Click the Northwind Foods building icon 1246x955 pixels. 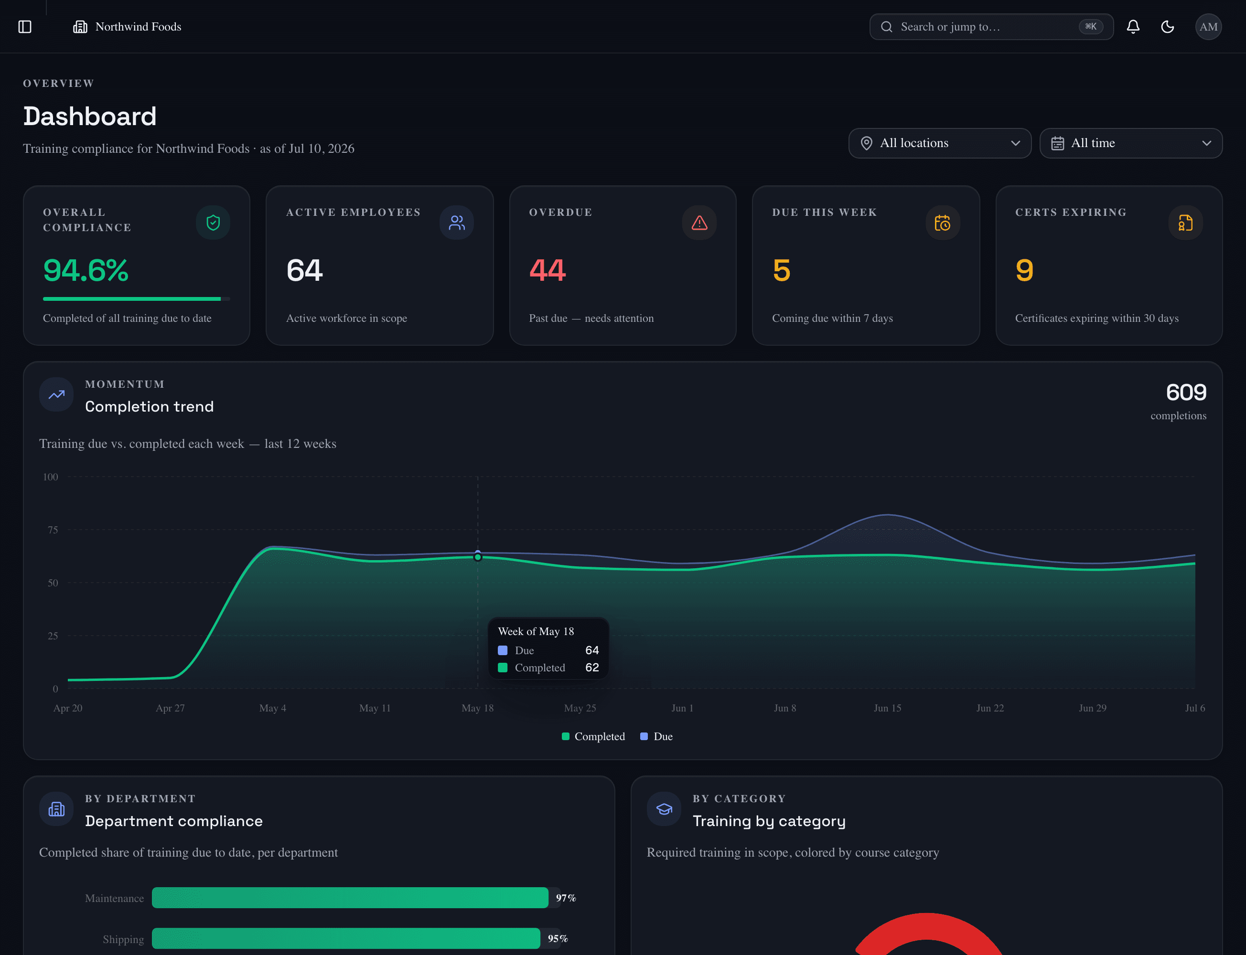80,27
